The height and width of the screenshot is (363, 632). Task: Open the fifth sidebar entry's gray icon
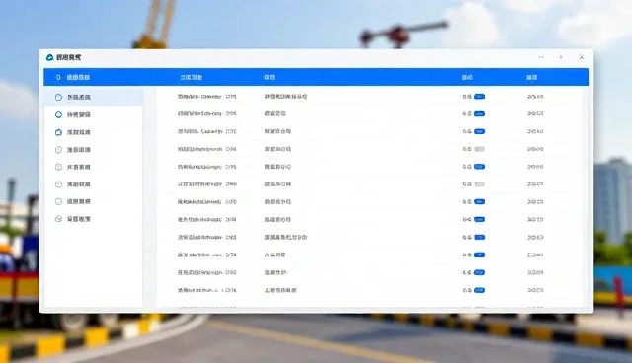pos(58,167)
